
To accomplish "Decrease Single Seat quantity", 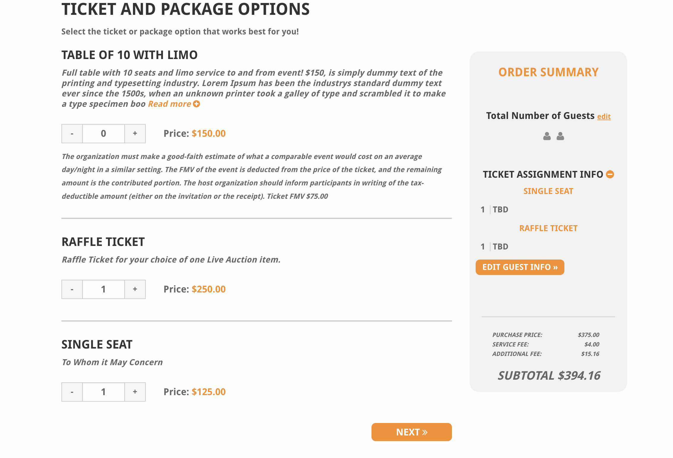I will 72,392.
